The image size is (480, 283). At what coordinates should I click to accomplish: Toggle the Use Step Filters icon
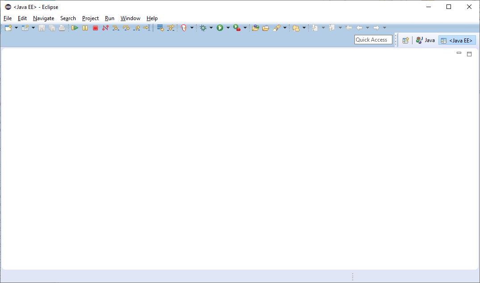click(x=171, y=28)
